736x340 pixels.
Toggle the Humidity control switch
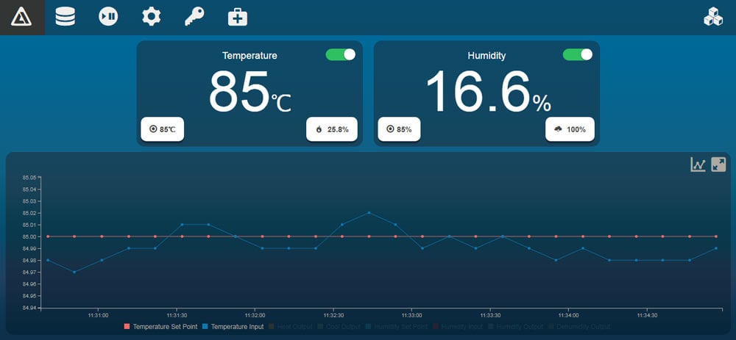click(x=578, y=55)
